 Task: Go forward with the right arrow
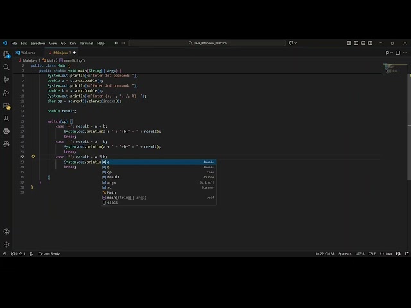click(x=123, y=43)
